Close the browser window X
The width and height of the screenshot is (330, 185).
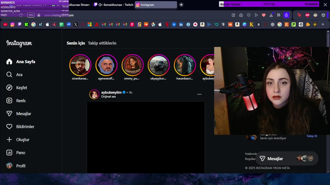pyautogui.click(x=325, y=5)
